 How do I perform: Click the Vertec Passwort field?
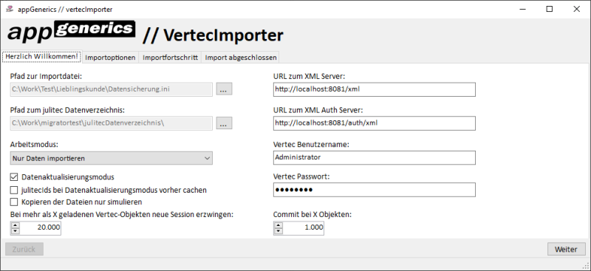click(375, 190)
